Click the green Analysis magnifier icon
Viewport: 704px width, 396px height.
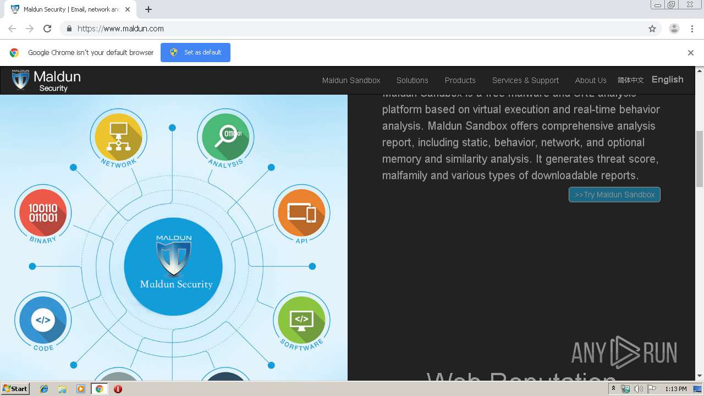[x=226, y=137]
